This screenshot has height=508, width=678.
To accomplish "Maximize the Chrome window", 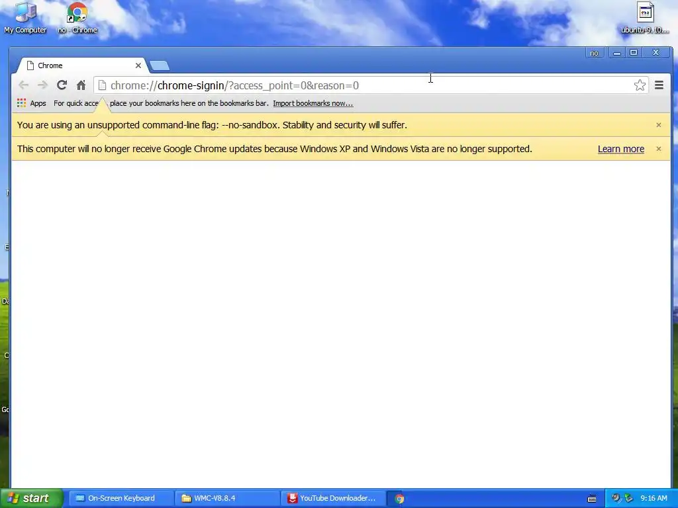I will click(634, 53).
